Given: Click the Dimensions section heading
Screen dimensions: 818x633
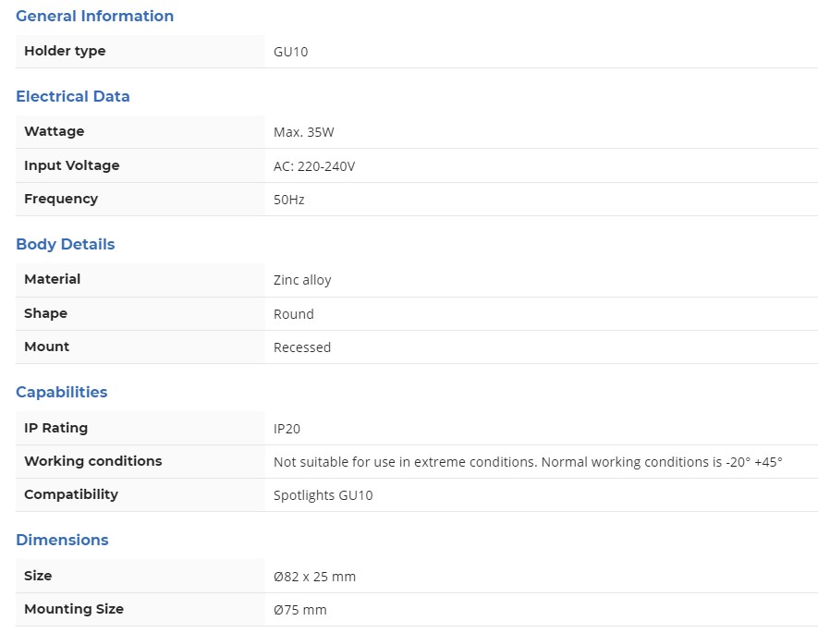Looking at the screenshot, I should (62, 540).
